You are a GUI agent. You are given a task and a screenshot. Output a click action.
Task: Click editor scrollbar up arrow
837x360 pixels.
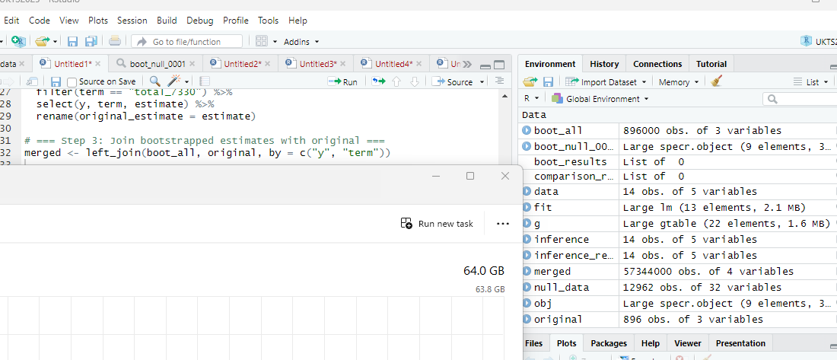[505, 96]
